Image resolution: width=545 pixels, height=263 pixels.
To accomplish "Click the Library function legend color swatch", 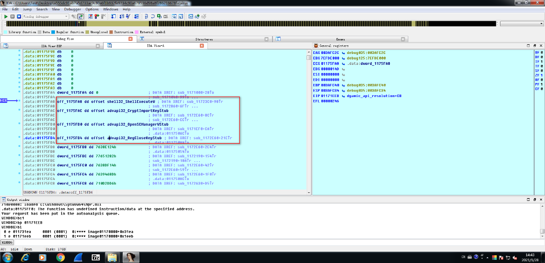I will point(5,32).
